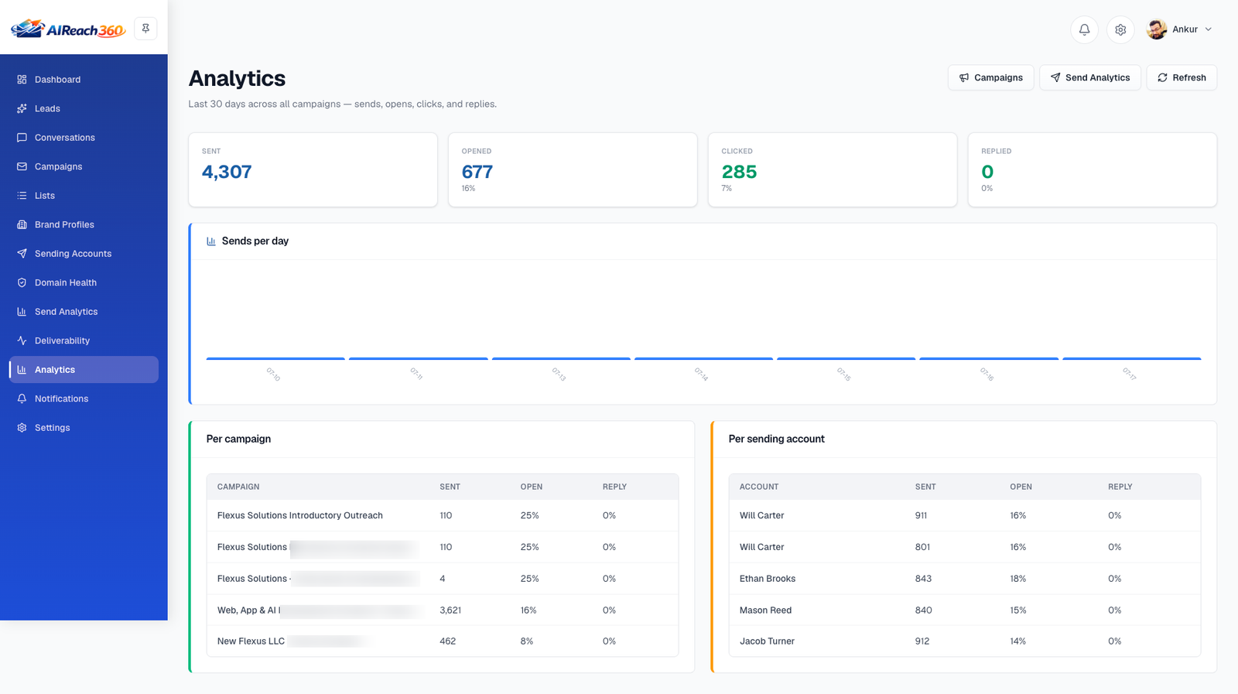The image size is (1238, 694).
Task: Open Conversations in the sidebar
Action: 84,138
